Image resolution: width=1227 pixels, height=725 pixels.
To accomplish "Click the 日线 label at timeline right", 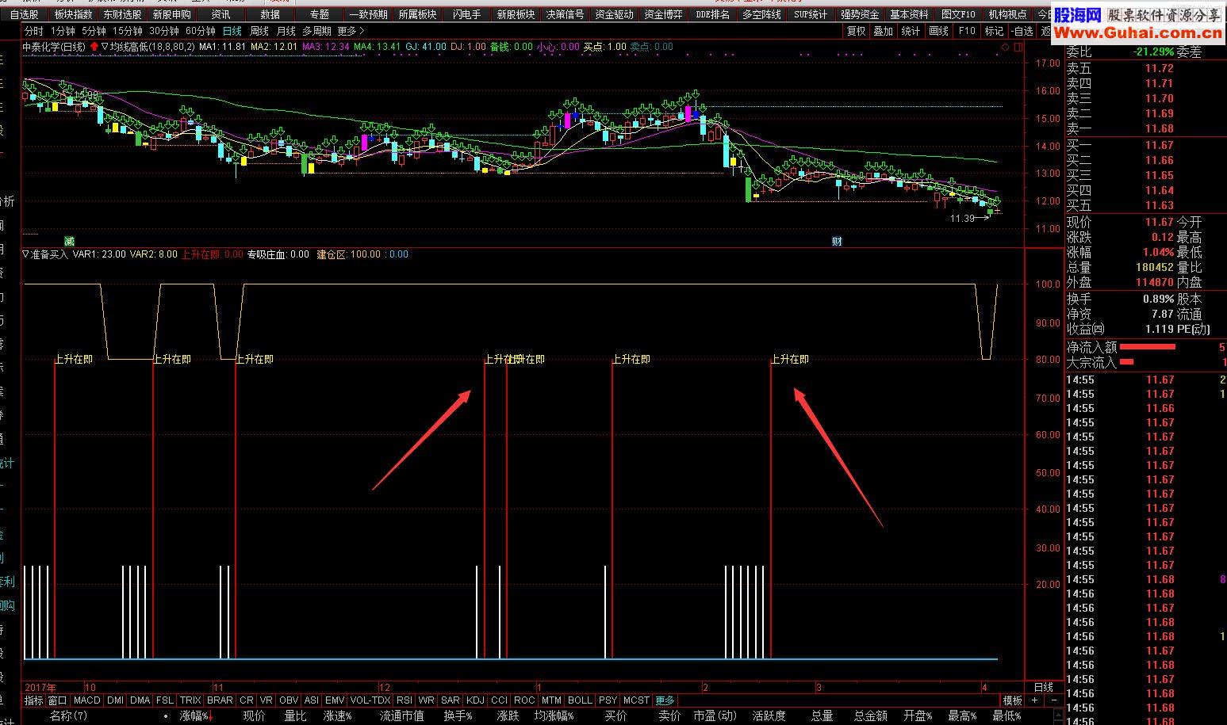I will pos(1044,687).
